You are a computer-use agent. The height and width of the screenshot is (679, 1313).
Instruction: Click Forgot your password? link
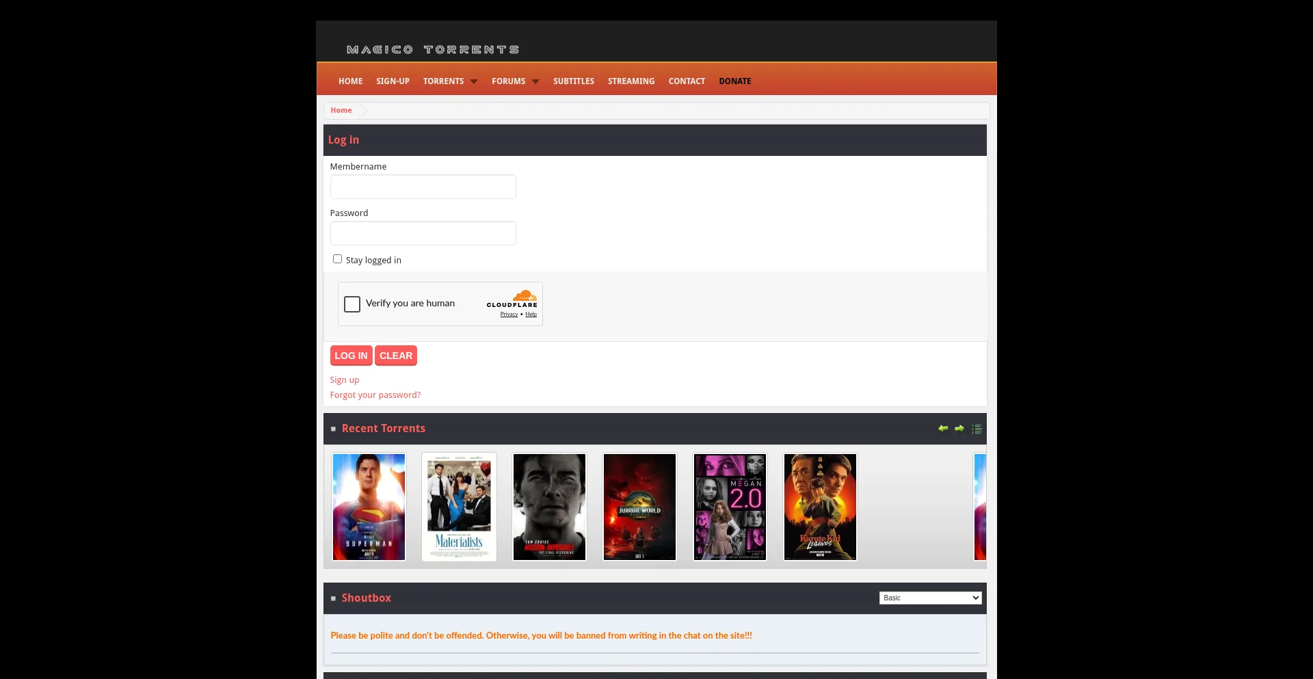click(375, 395)
